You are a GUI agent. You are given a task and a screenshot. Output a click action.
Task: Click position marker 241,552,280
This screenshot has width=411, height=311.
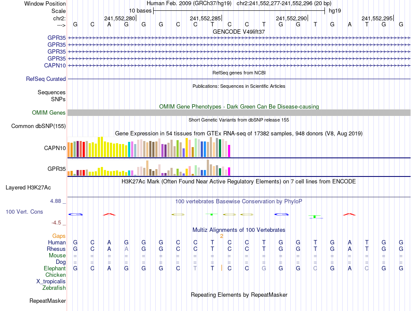119,18
